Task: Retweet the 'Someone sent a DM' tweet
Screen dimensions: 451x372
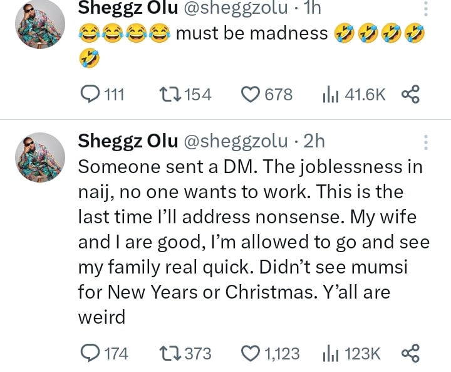Action: pyautogui.click(x=169, y=353)
